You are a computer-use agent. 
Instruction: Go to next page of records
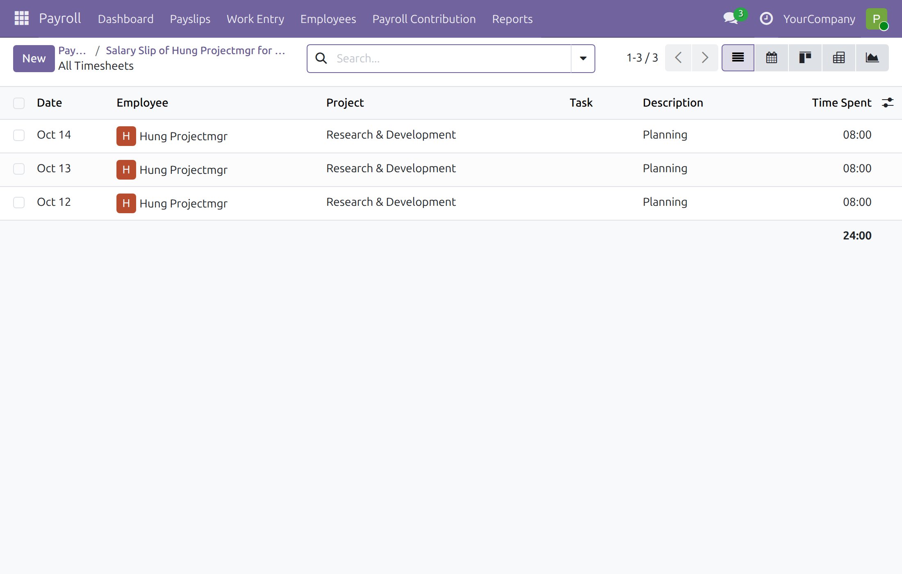tap(705, 58)
